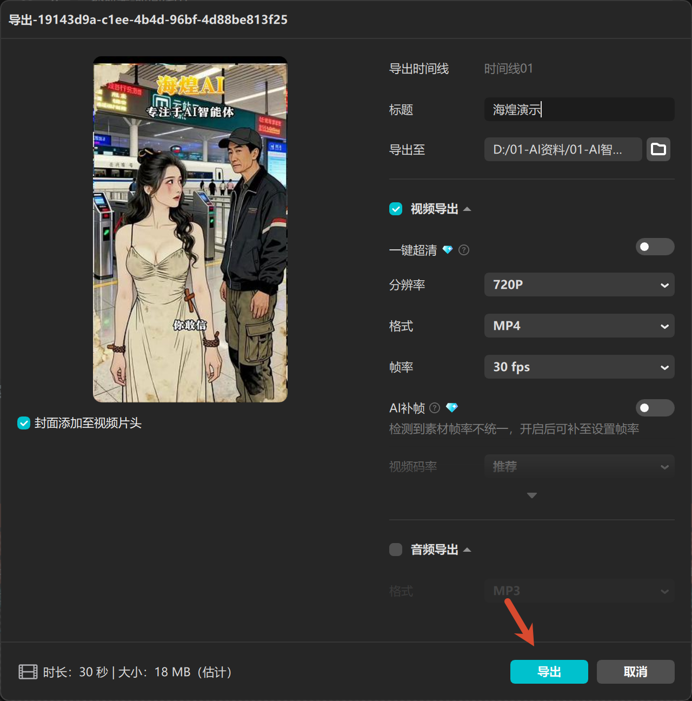Click the help icon next to 一键超清

click(463, 250)
